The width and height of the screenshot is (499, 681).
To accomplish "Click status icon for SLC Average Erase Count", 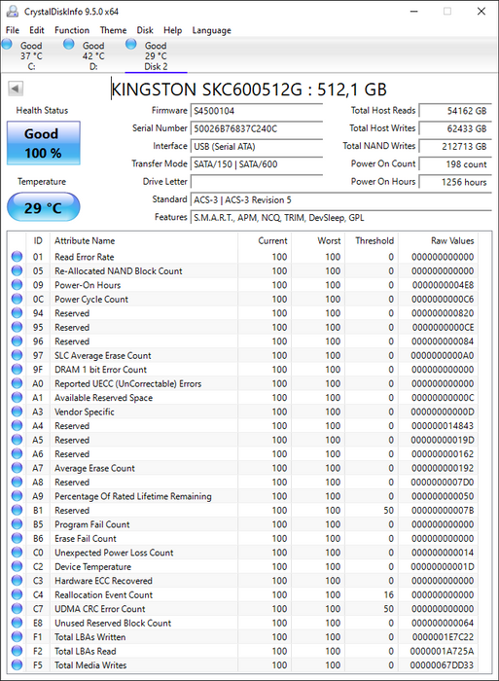I will (17, 355).
